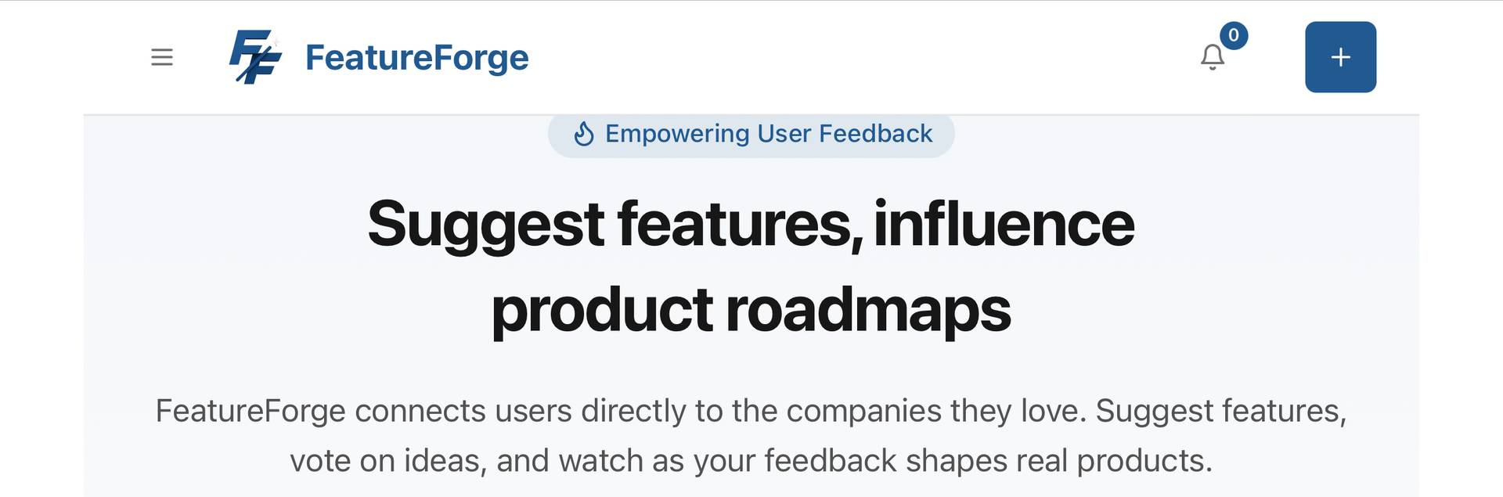Click the flame icon in the feedback badge

pos(582,134)
